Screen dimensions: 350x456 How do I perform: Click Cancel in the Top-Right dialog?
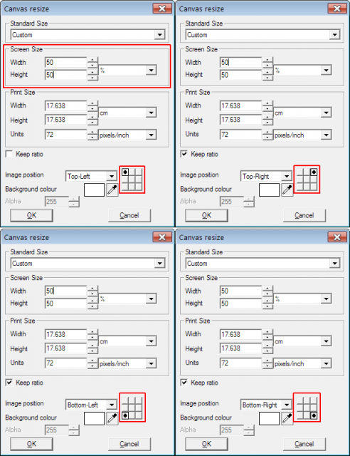304,215
